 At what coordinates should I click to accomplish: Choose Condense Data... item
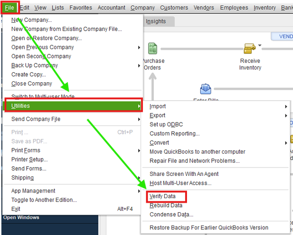215,215
